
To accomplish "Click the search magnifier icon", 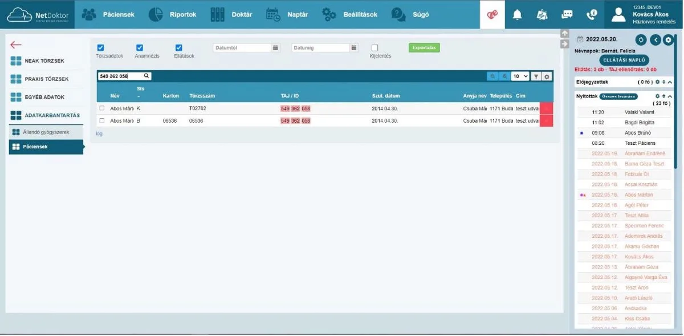I will click(x=146, y=76).
